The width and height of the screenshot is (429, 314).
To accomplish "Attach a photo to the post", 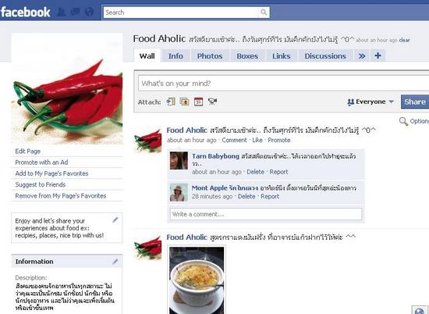I will [x=185, y=102].
